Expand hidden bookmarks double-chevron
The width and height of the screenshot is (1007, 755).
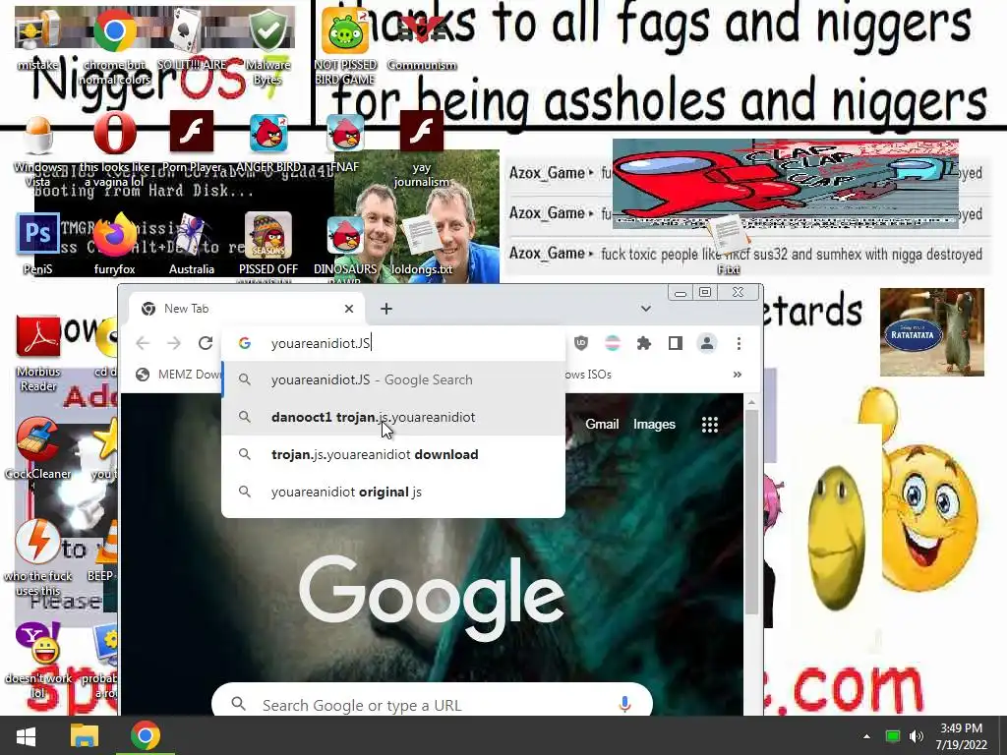point(738,375)
